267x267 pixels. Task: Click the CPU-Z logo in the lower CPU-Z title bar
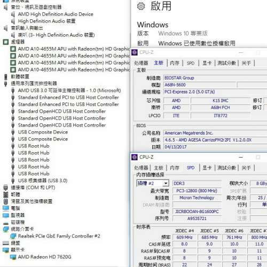click(135, 157)
